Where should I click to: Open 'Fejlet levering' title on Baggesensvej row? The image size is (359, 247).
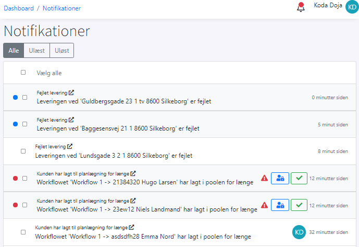(52, 120)
